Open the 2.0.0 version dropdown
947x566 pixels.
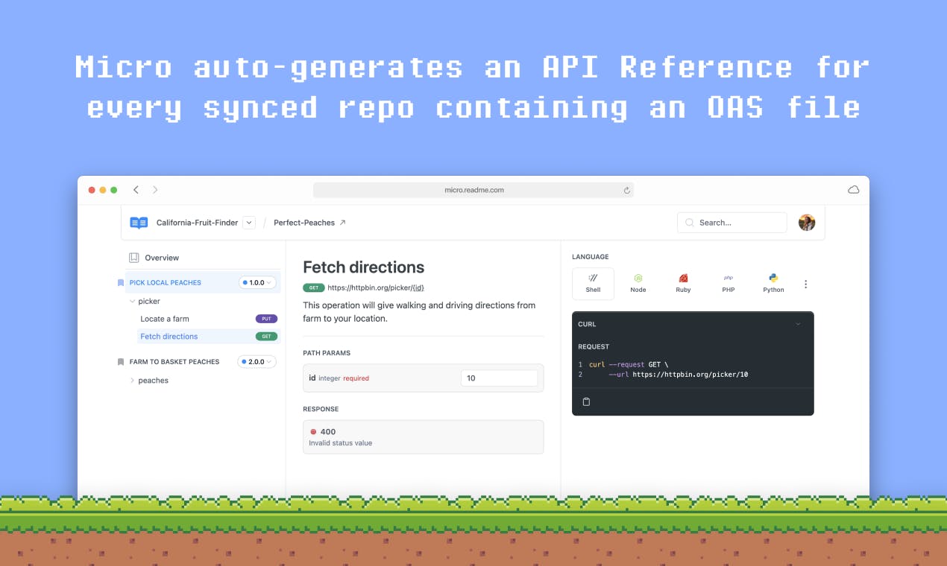[x=257, y=362]
